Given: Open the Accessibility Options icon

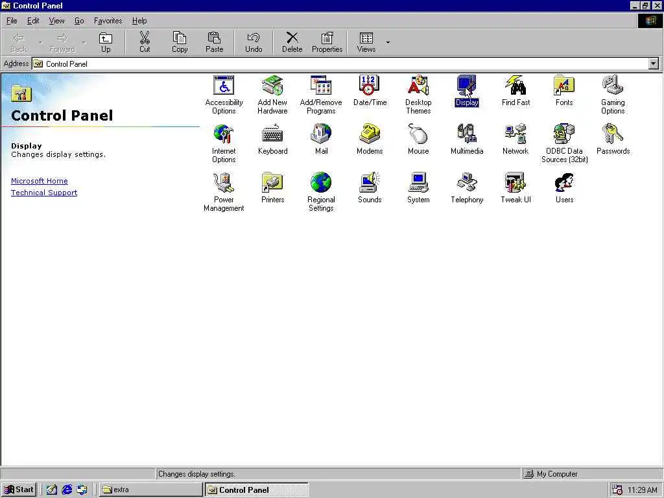Looking at the screenshot, I should point(224,95).
